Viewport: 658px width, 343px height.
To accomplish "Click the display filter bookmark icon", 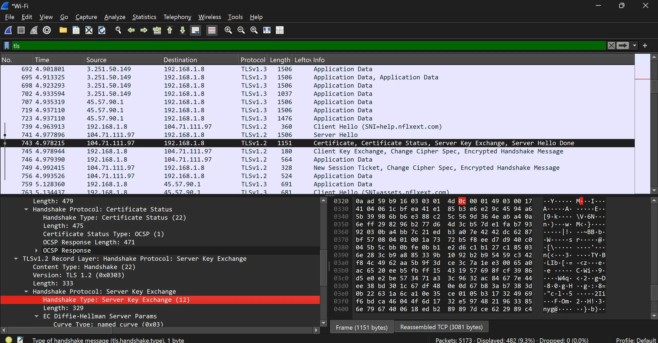I will [x=7, y=46].
